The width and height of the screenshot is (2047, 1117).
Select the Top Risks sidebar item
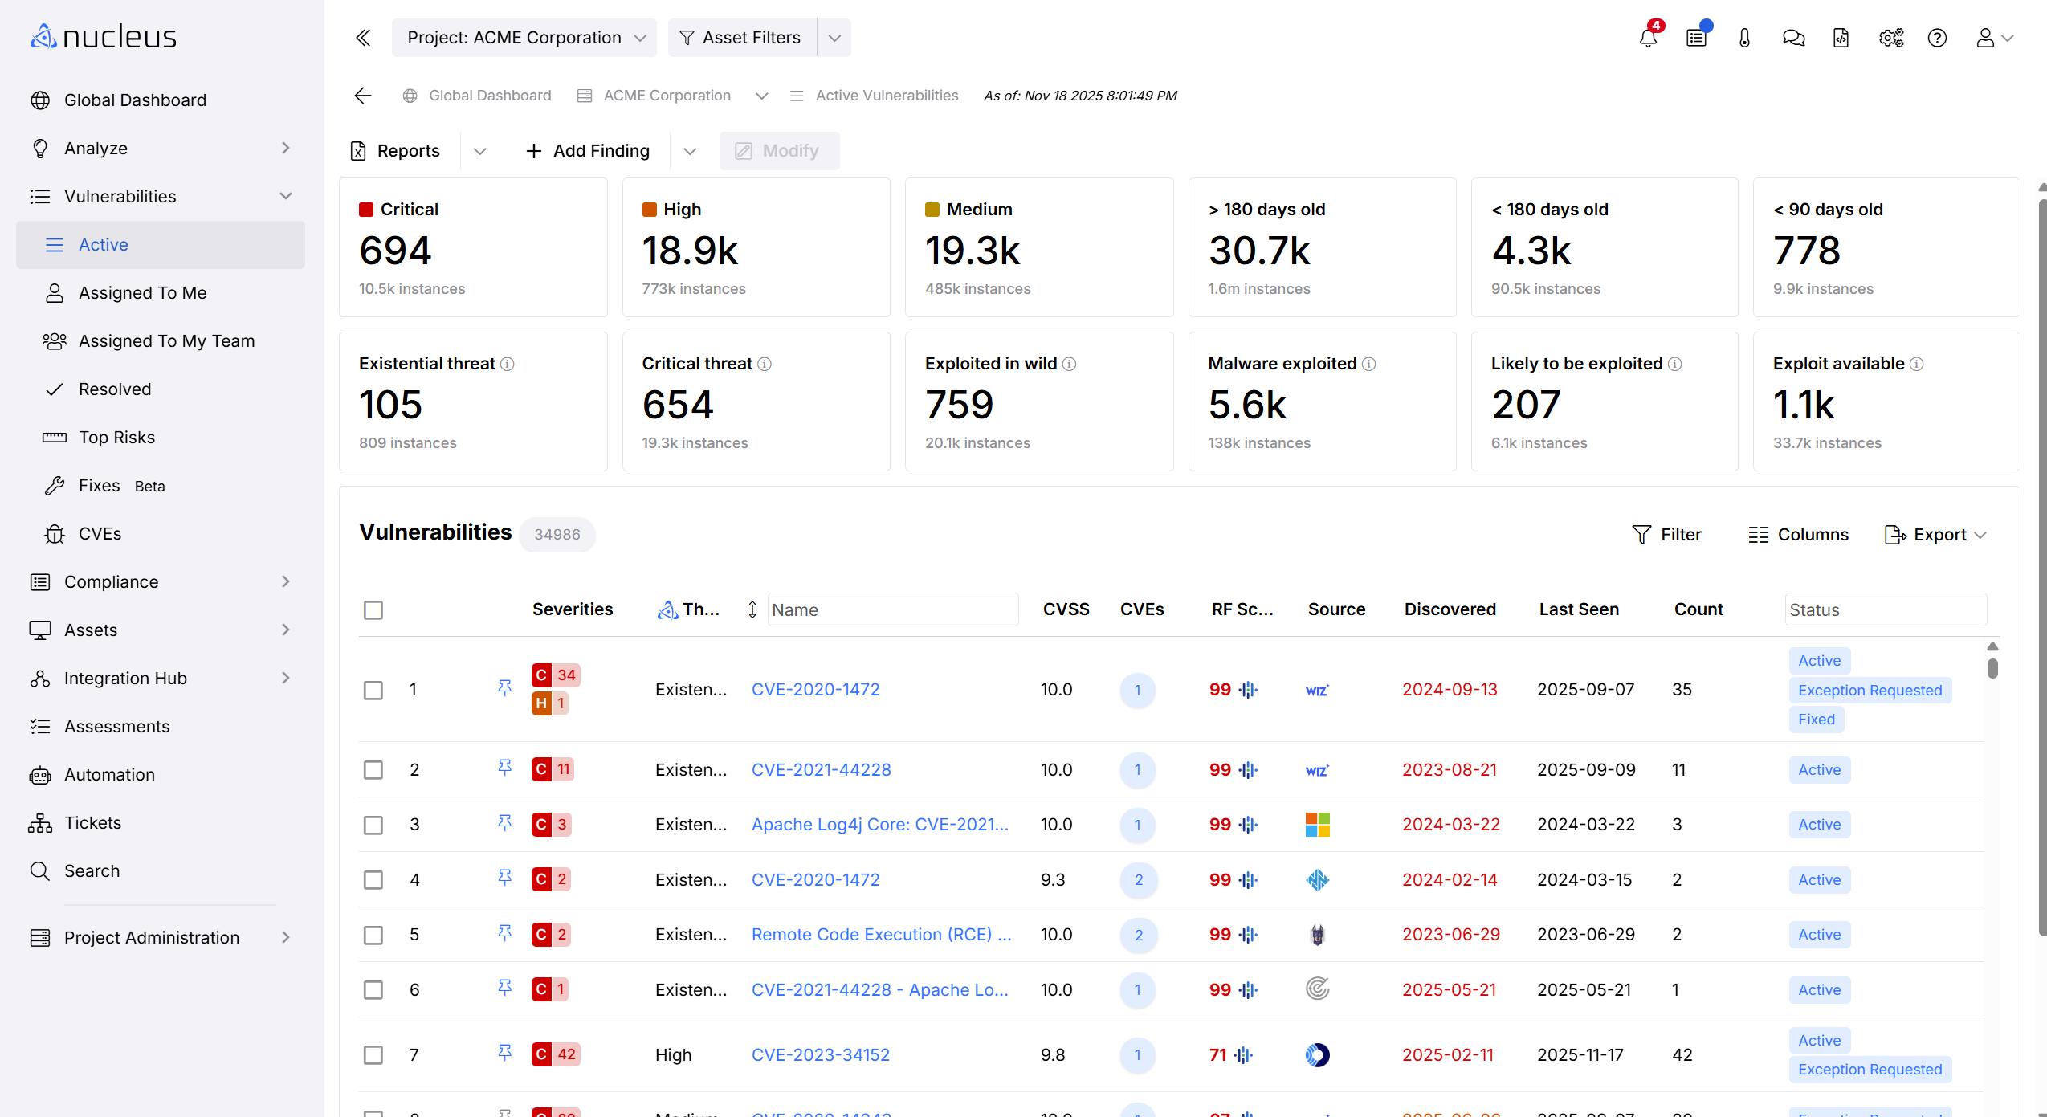pyautogui.click(x=116, y=437)
